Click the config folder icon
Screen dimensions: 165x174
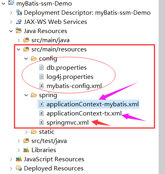(34, 59)
